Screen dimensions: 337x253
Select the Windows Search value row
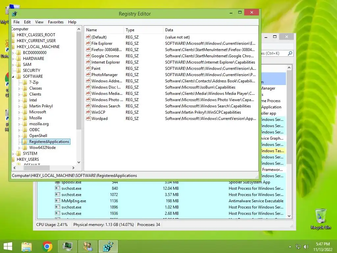[x=171, y=106]
